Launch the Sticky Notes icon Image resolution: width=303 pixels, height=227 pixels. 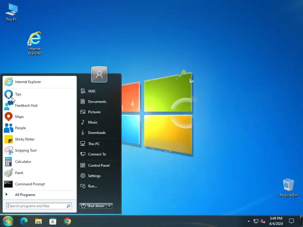[x=9, y=139]
